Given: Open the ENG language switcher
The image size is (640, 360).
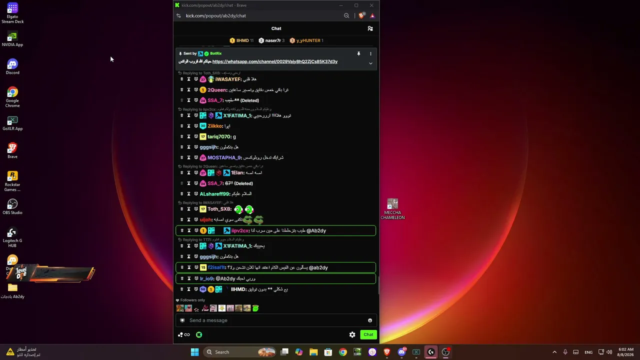Looking at the screenshot, I should (588, 352).
